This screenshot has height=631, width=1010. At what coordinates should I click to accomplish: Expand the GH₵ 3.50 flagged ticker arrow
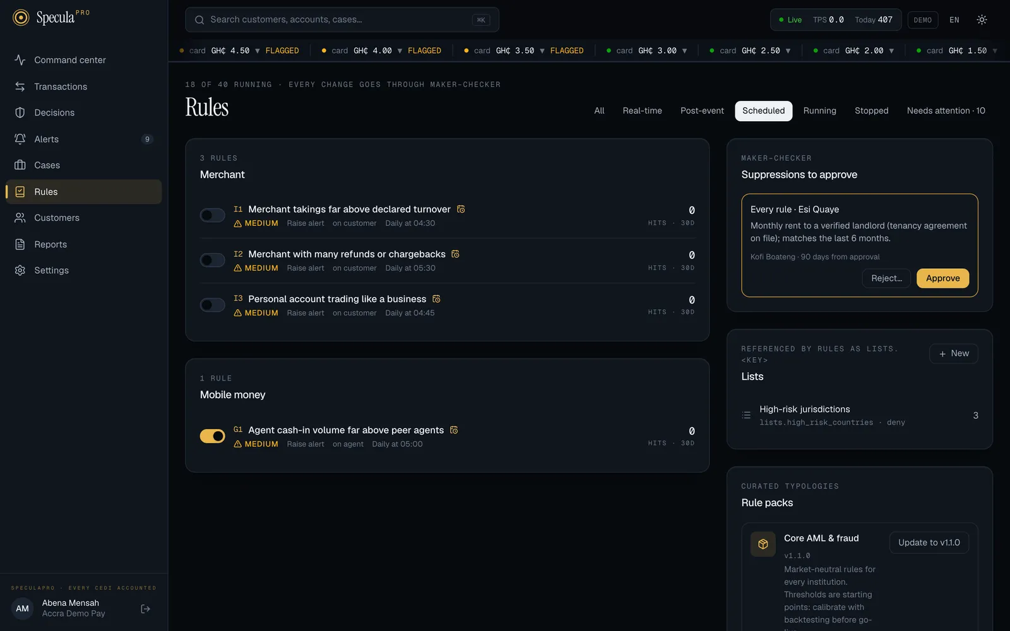(542, 50)
